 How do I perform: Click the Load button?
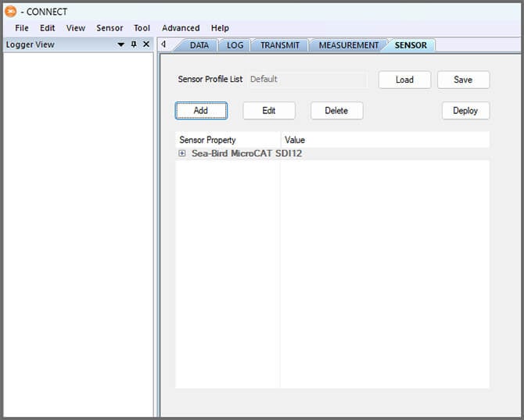coord(404,80)
